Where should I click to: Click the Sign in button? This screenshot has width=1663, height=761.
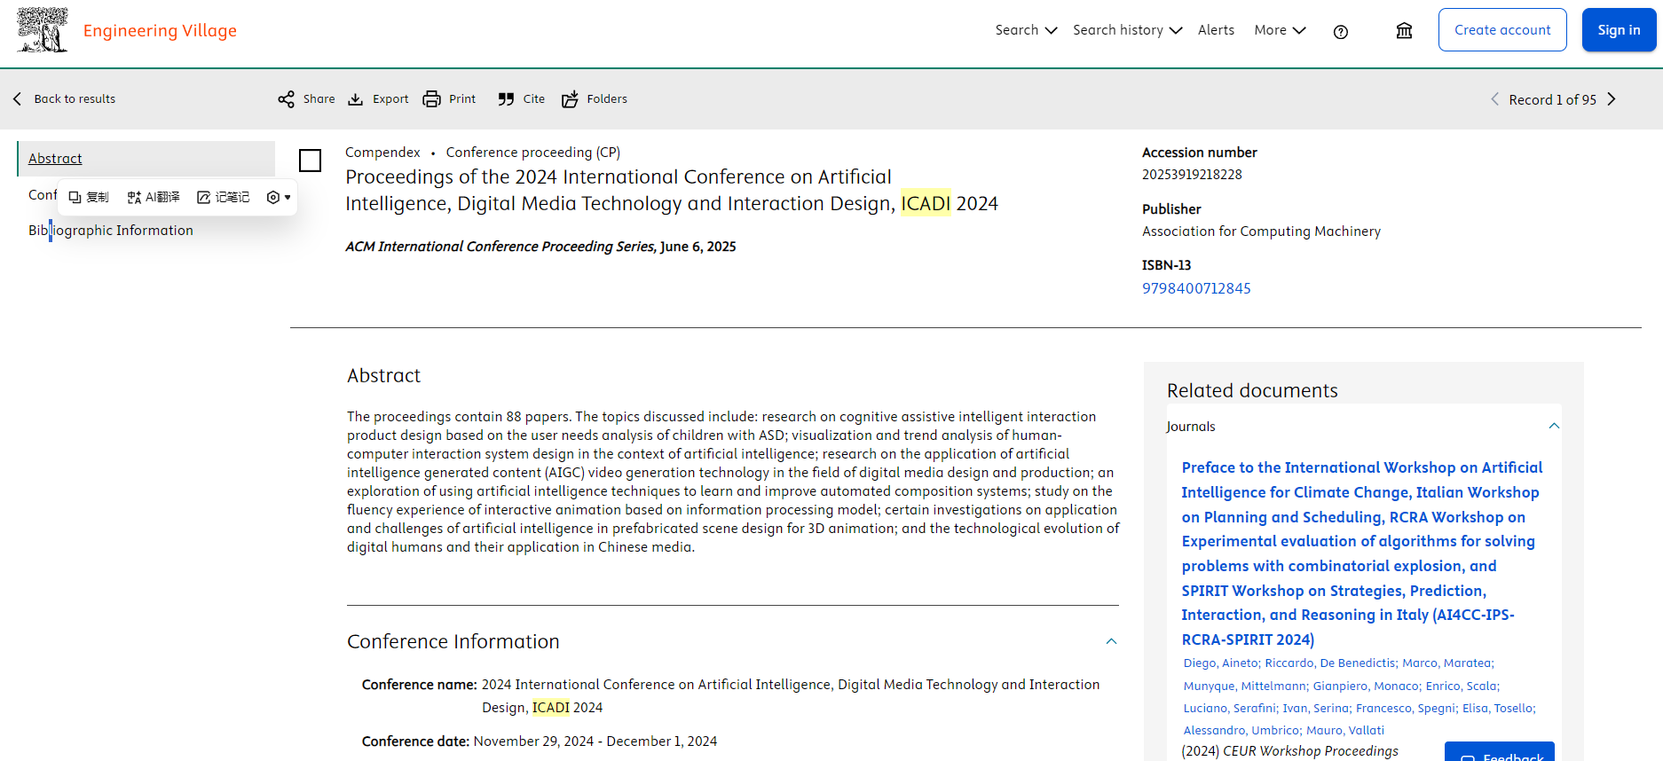(x=1619, y=30)
